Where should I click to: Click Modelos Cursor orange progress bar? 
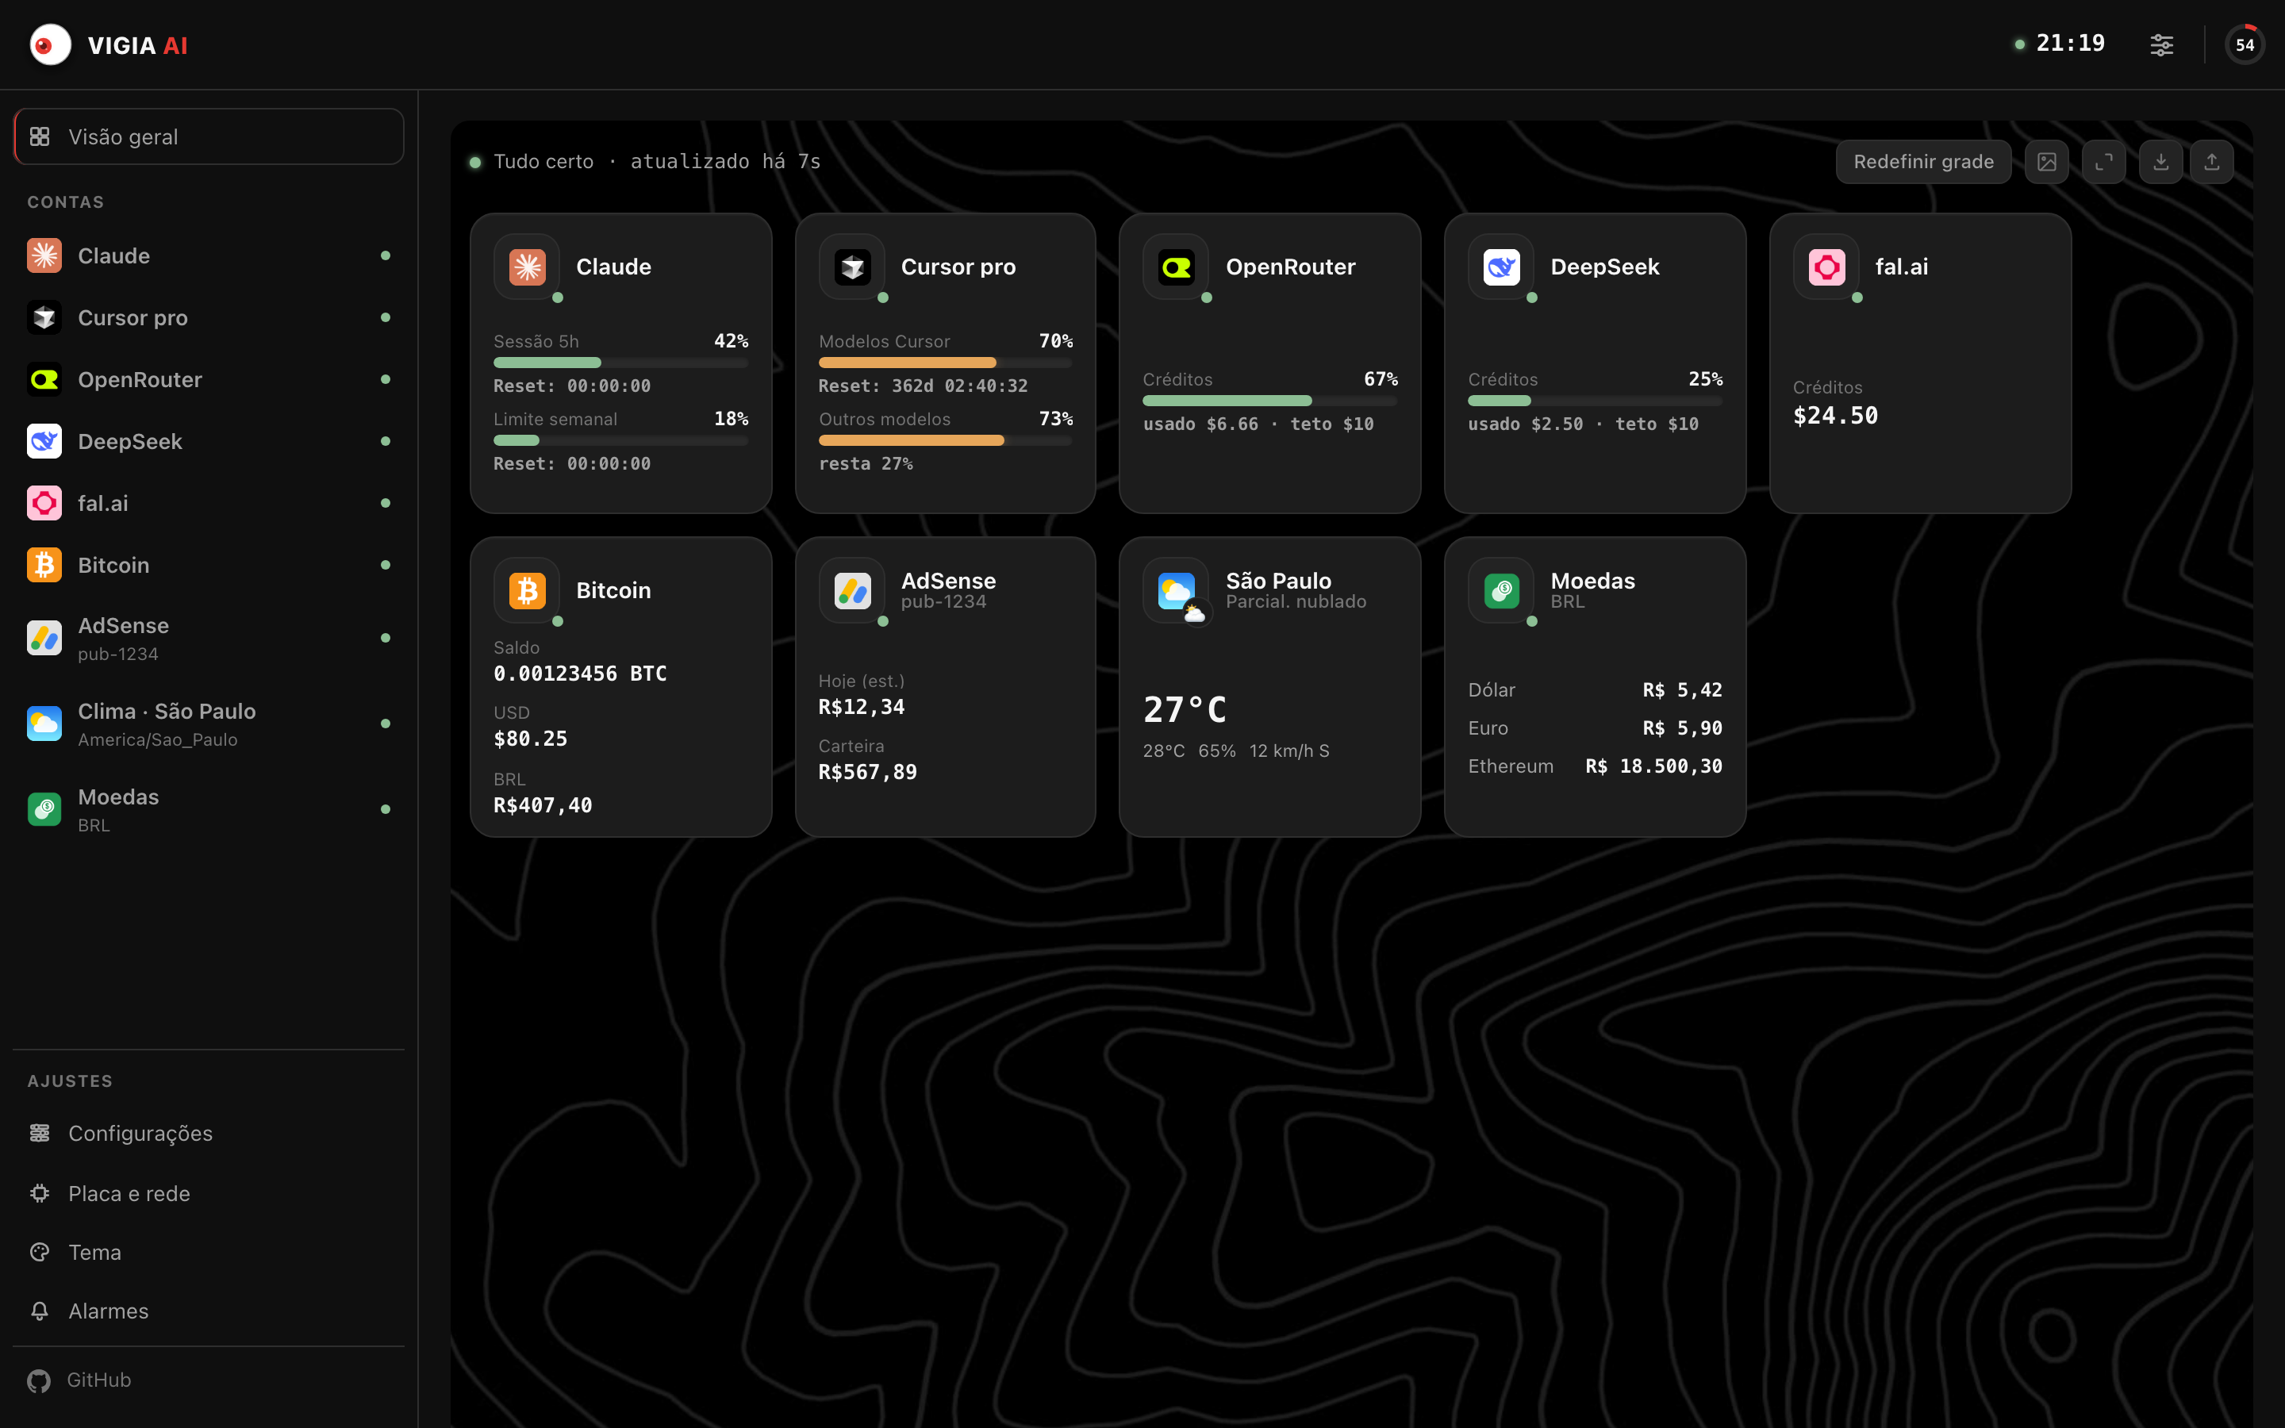tap(945, 363)
